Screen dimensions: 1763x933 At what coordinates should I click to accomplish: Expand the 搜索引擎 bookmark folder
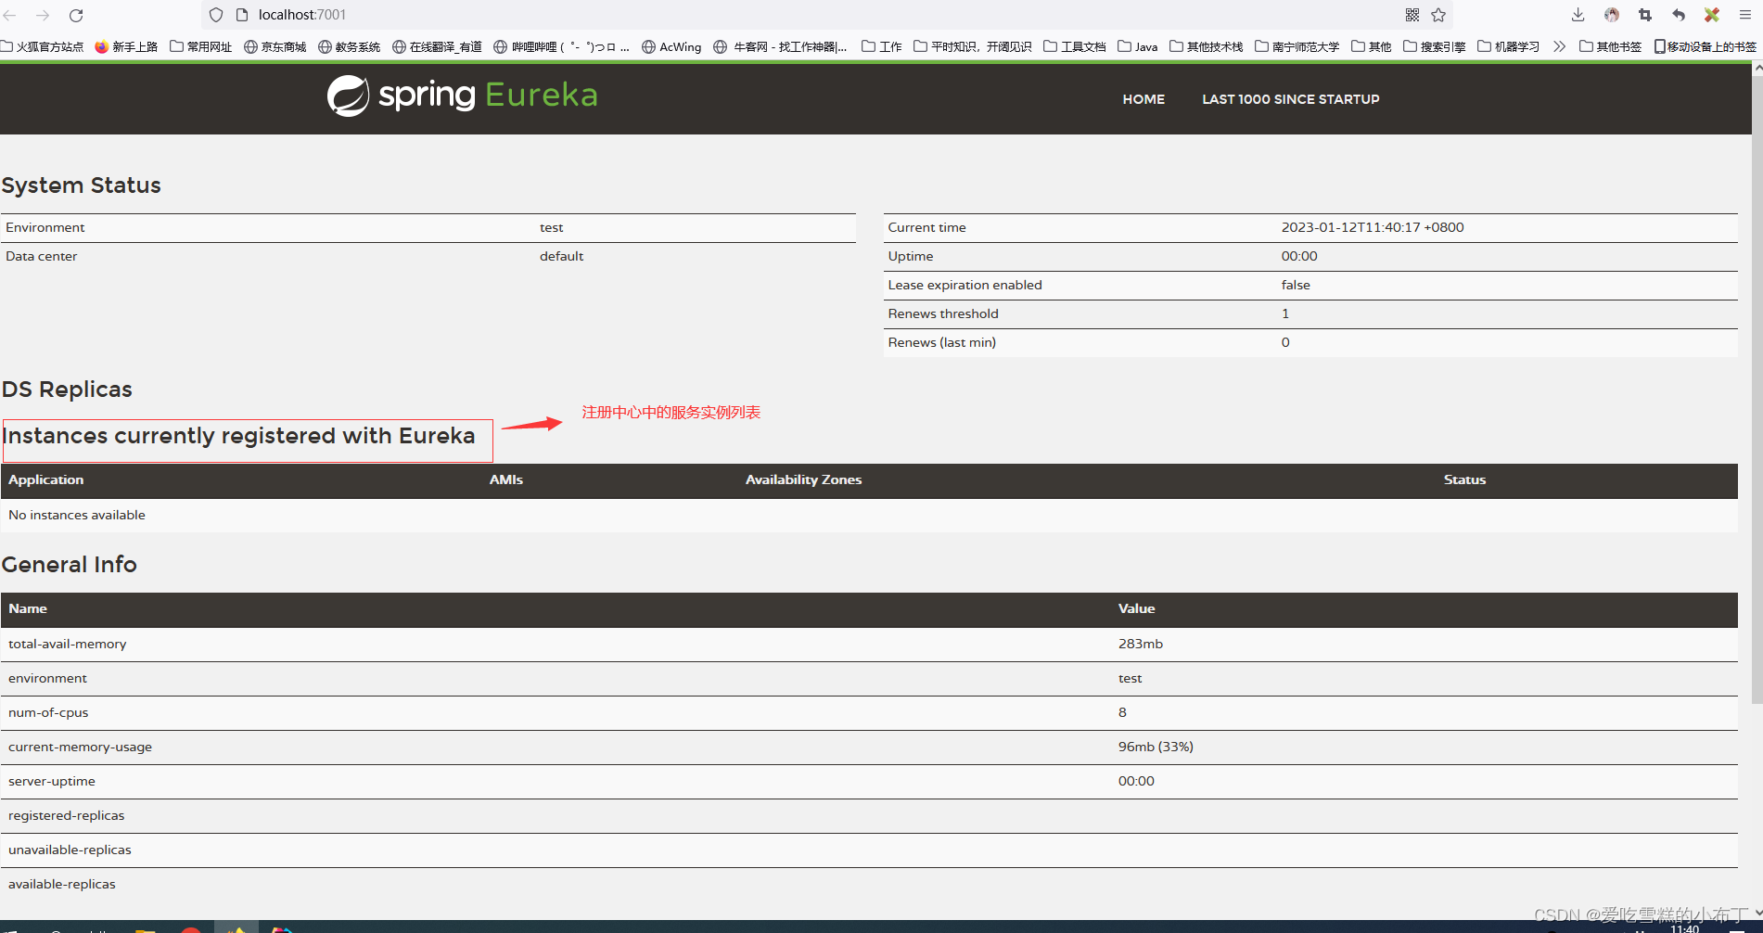click(1435, 46)
